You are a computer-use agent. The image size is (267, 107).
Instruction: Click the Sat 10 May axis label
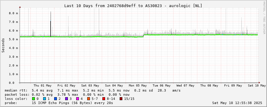point(257,86)
